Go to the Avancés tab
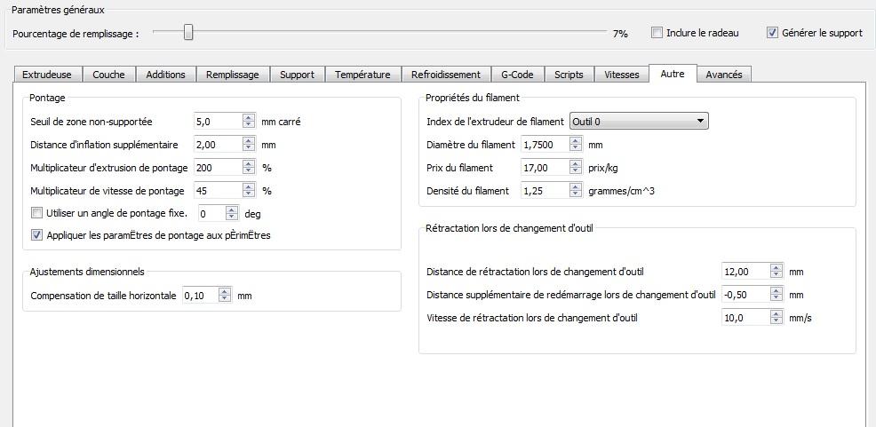The image size is (876, 427). click(724, 75)
